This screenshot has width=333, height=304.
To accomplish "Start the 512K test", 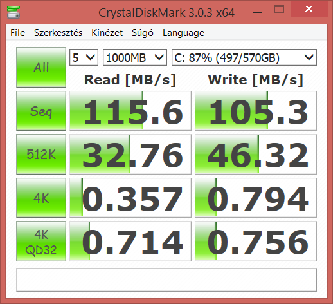I will [x=41, y=154].
